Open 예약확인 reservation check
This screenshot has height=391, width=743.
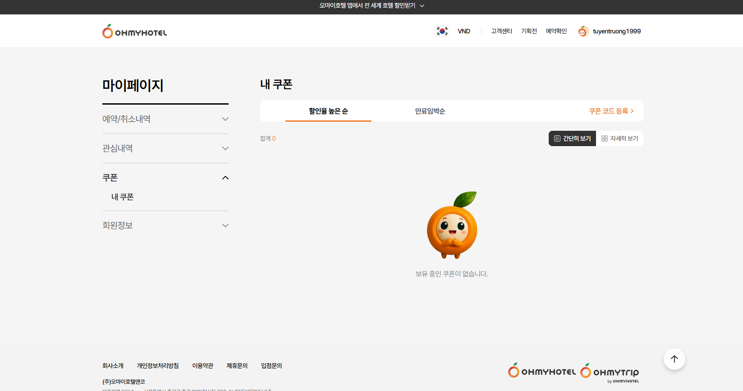point(556,31)
